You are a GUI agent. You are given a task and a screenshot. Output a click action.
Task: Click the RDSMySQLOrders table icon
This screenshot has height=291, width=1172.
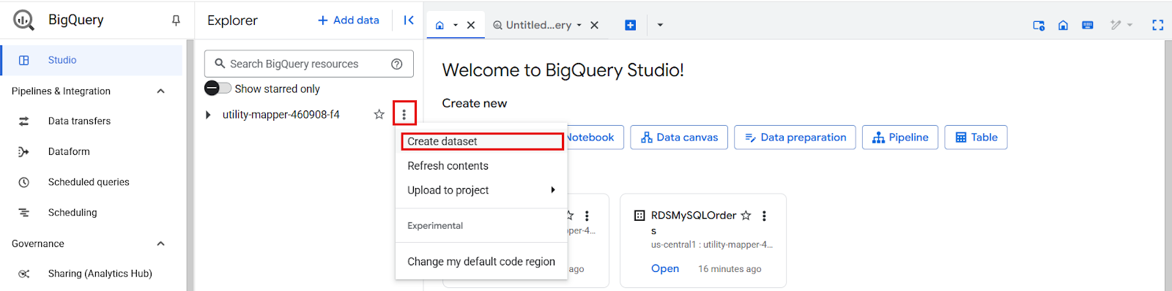tap(639, 215)
